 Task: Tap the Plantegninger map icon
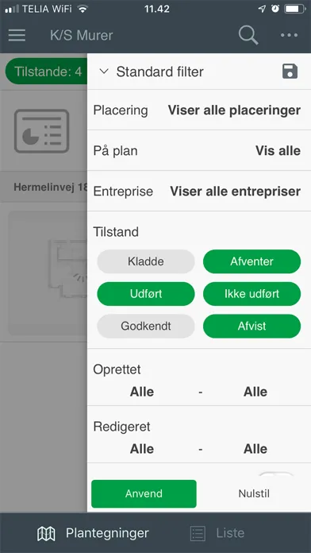tap(46, 534)
